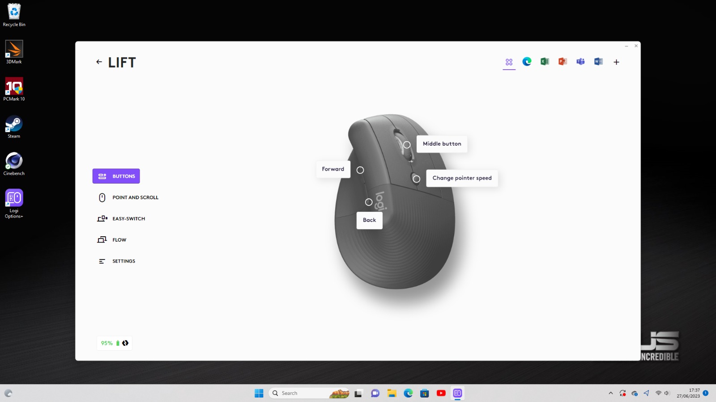716x402 pixels.
Task: Open the Chat app in taskbar
Action: point(375,393)
